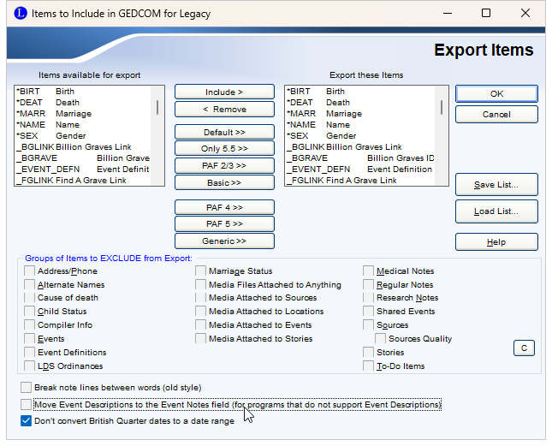Toggle the Sources exclusion checkbox
552x446 pixels.
pos(369,325)
